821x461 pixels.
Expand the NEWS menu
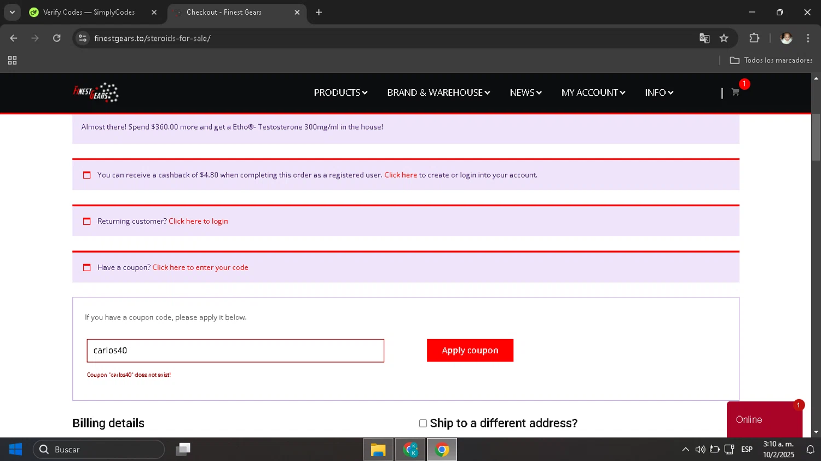[x=525, y=92]
